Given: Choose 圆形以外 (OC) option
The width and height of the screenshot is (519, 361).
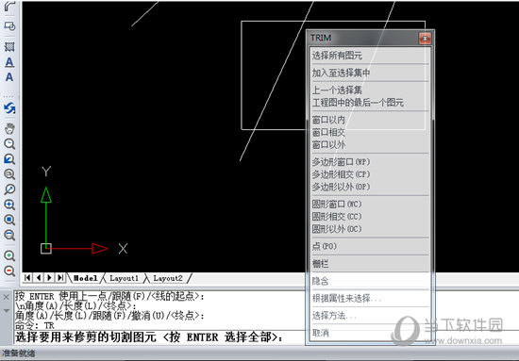Looking at the screenshot, I should coord(370,229).
